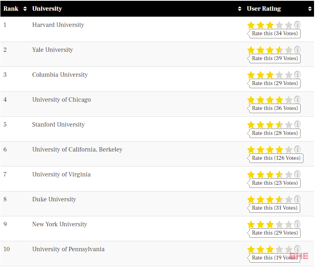
Task: Rate New York University five stars
Action: 289,224
